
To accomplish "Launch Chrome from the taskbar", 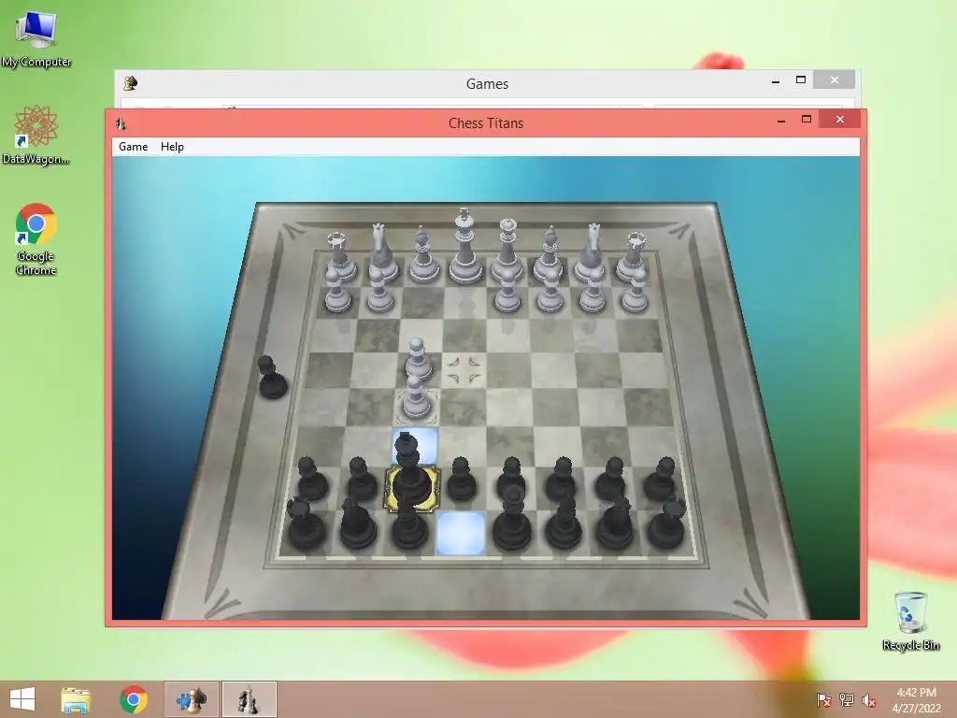I will click(133, 699).
